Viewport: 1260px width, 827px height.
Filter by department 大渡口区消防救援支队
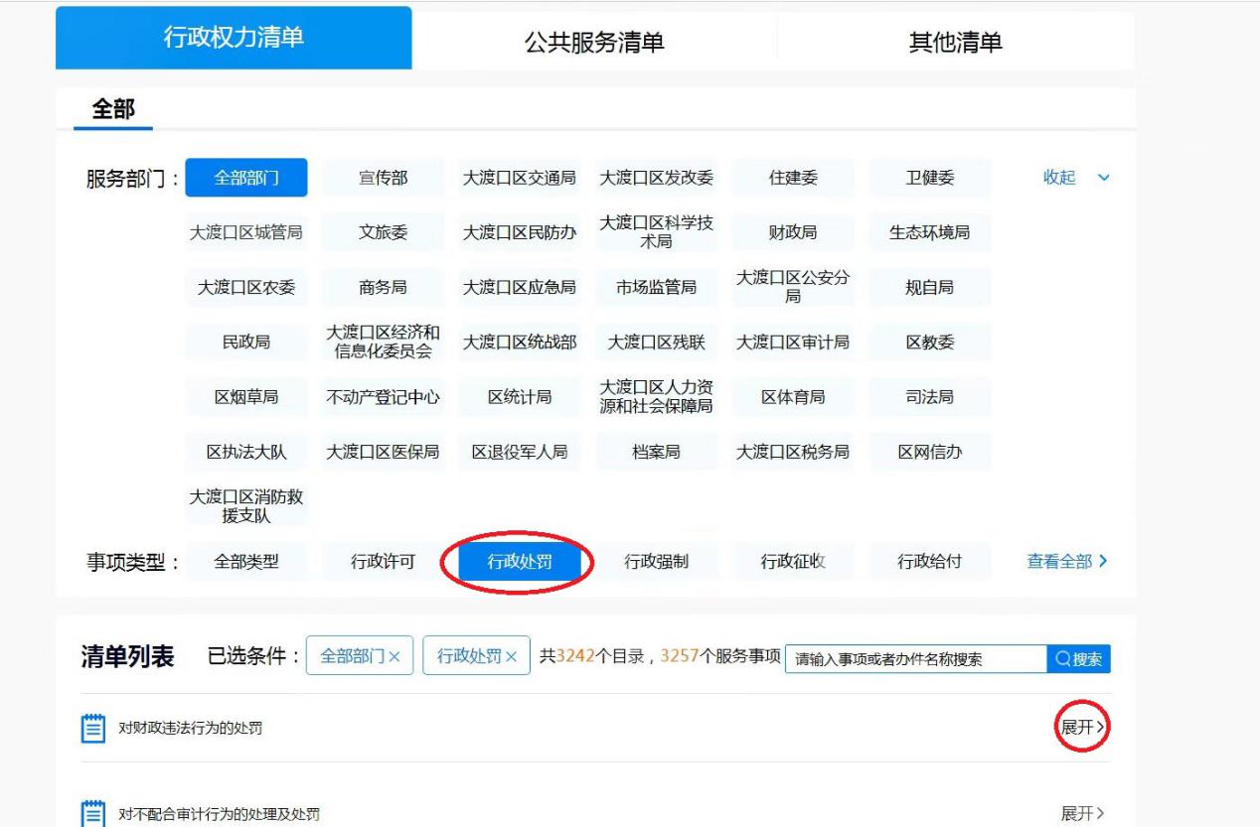tap(246, 506)
